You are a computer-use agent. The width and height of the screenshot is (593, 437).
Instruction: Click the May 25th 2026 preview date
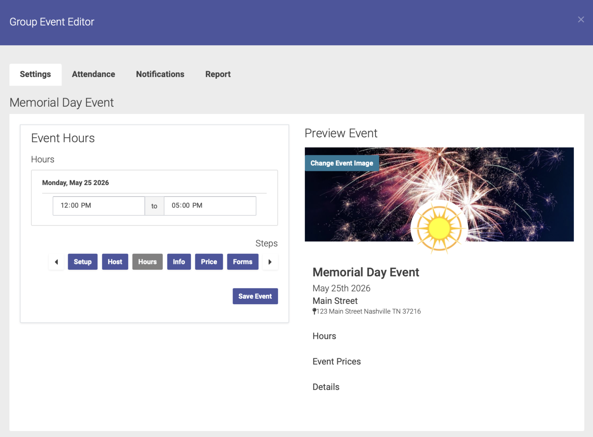tap(341, 288)
